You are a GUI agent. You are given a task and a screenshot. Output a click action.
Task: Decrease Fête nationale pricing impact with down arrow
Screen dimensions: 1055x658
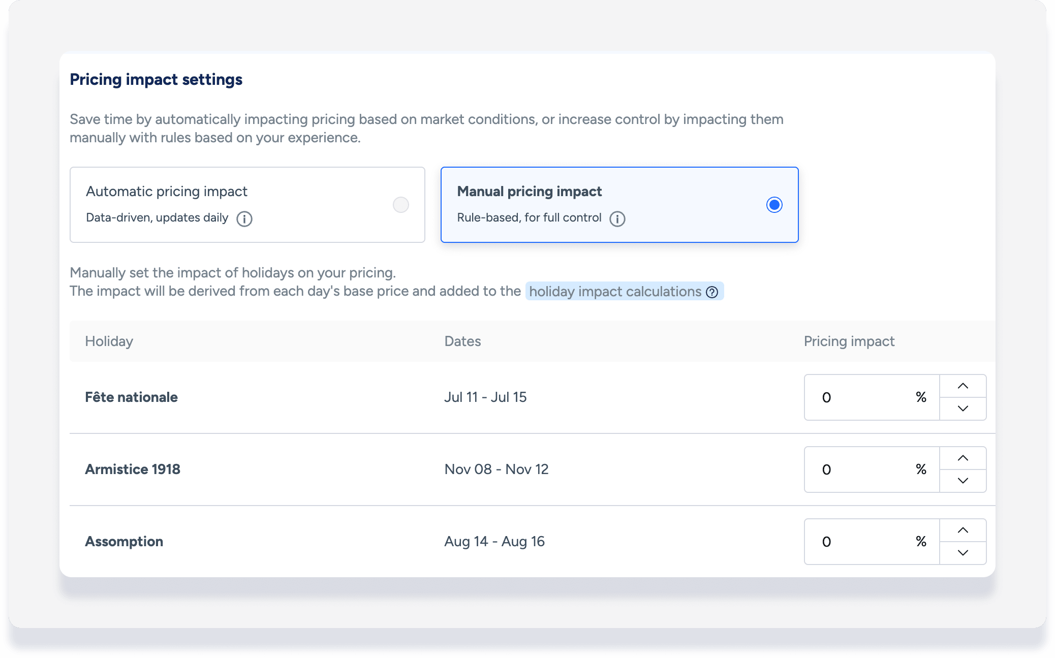tap(963, 409)
